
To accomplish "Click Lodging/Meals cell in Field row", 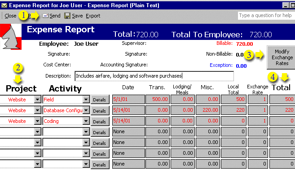I will [x=182, y=99].
